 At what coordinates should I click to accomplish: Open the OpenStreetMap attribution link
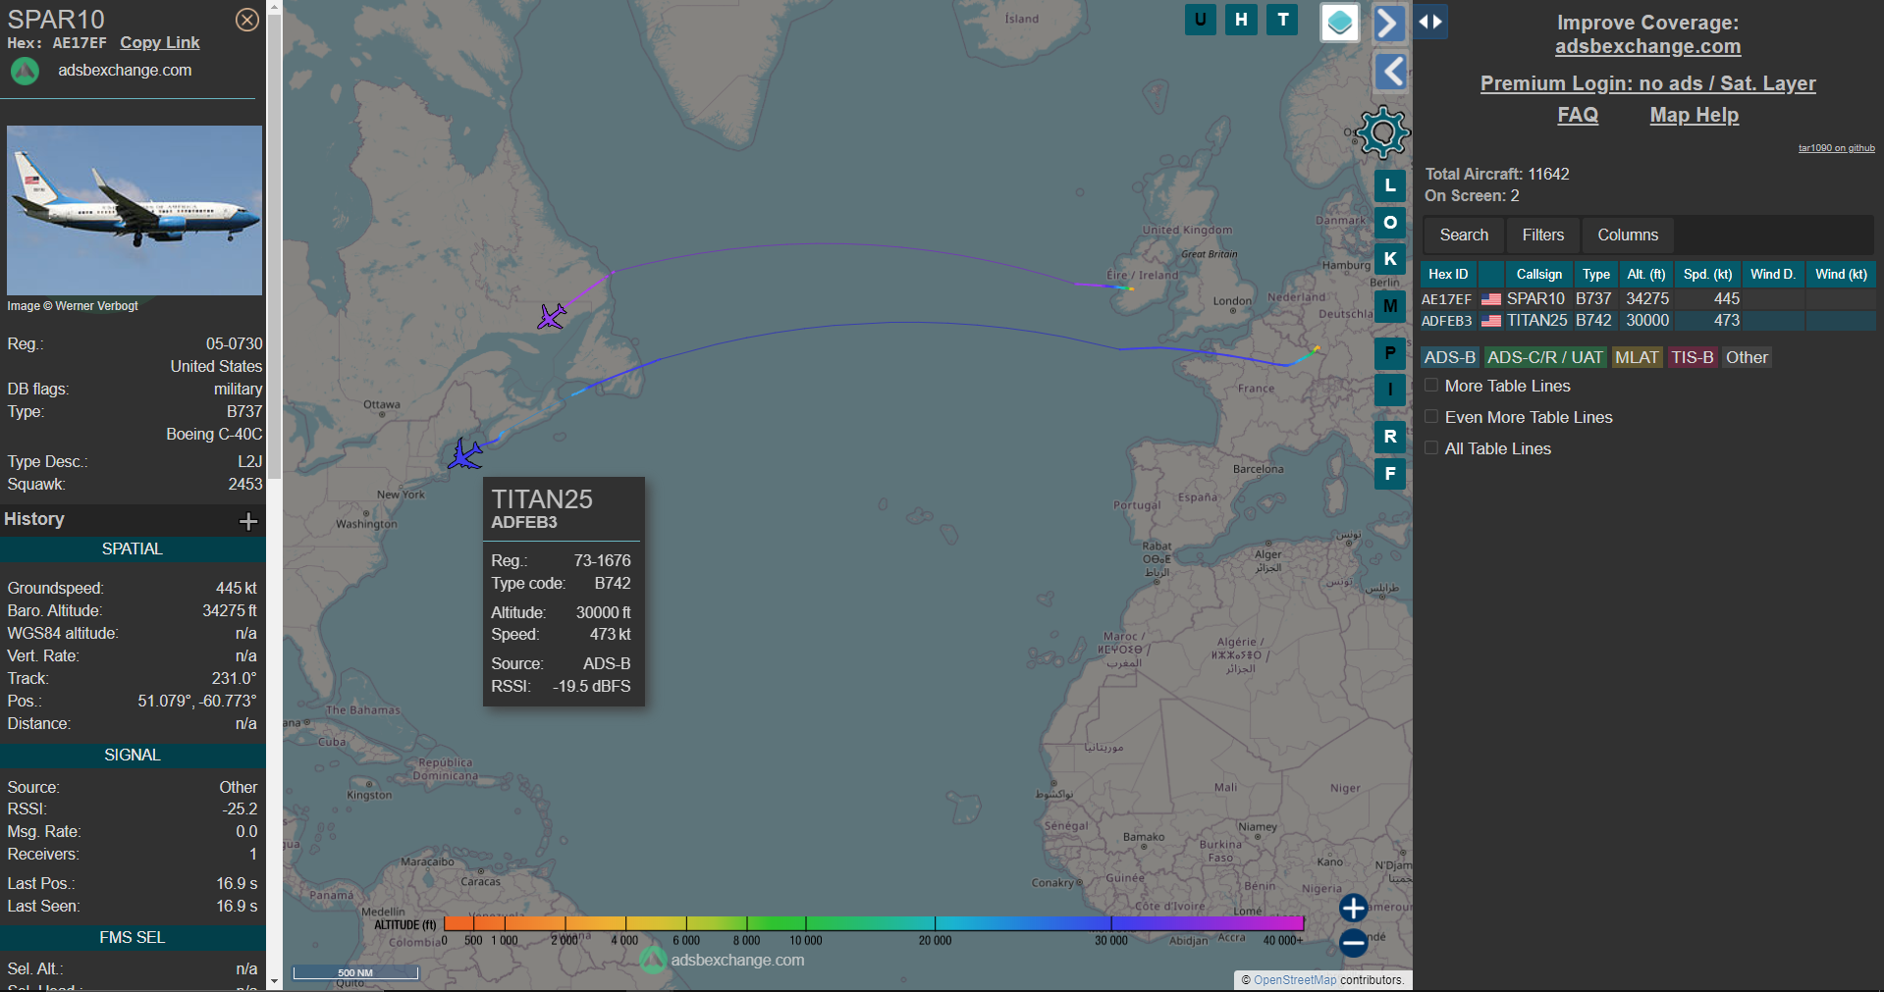[1295, 980]
